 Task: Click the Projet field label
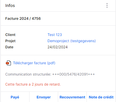(10, 41)
